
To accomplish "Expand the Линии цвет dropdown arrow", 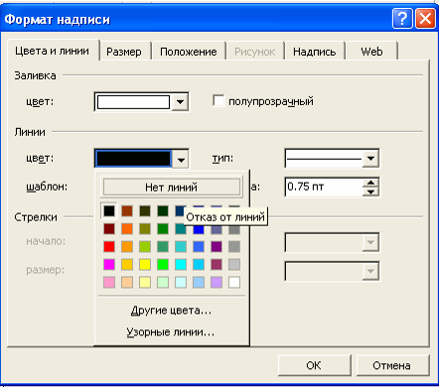I will point(181,159).
